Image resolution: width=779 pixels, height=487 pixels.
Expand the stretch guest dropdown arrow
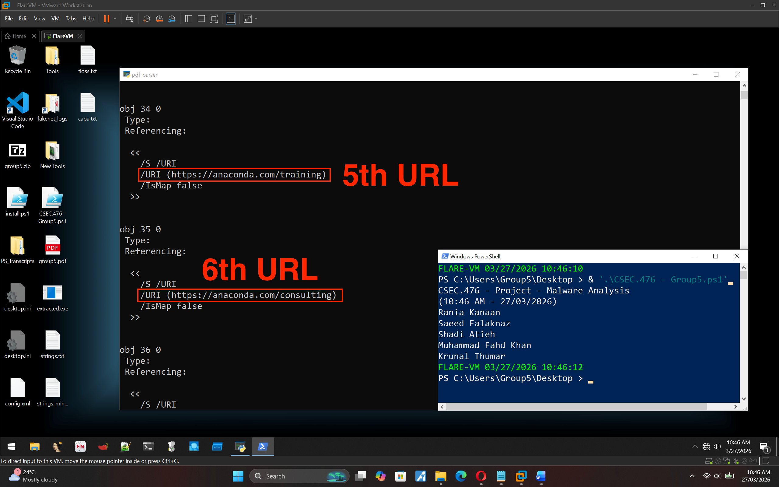256,19
